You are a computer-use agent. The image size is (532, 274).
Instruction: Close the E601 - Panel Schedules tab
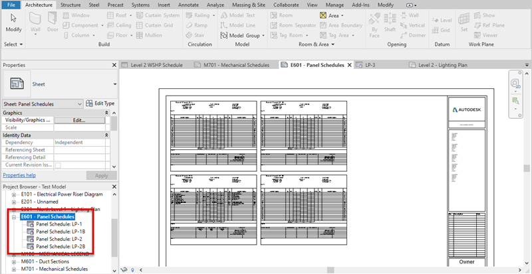350,65
